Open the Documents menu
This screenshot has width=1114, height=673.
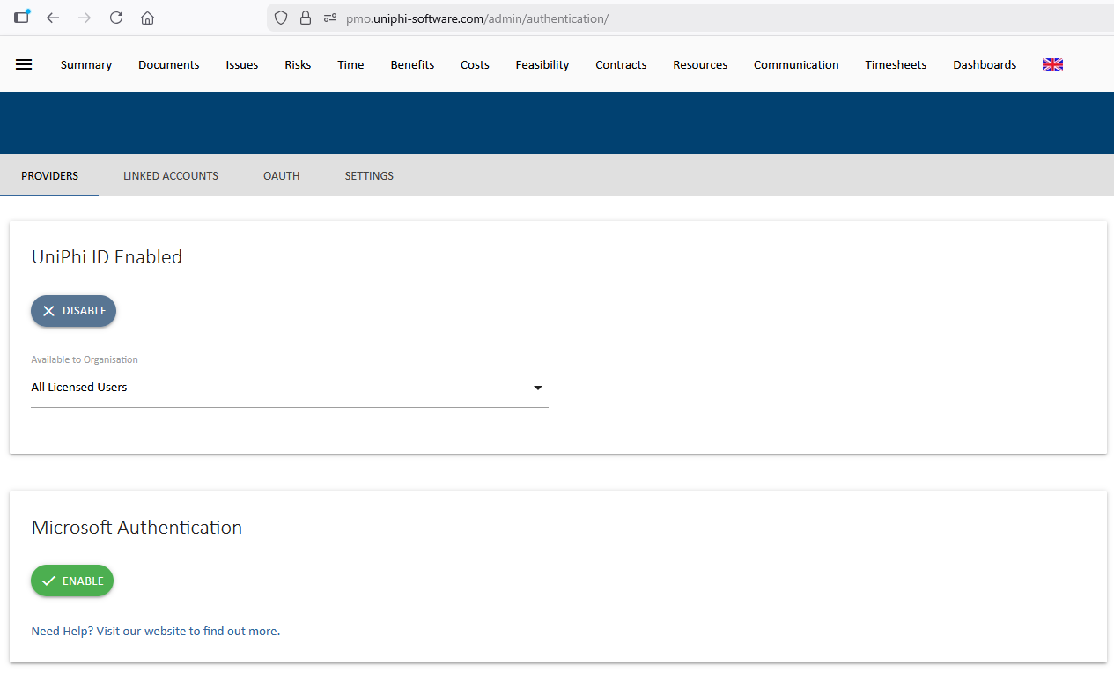(169, 64)
